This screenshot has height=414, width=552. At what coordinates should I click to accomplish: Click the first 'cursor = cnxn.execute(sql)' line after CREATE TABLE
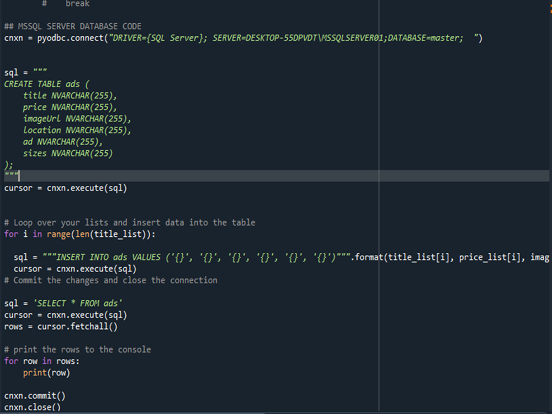pos(66,188)
